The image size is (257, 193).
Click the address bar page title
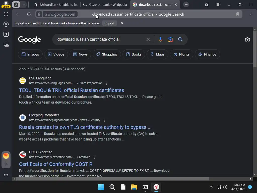pos(138,14)
